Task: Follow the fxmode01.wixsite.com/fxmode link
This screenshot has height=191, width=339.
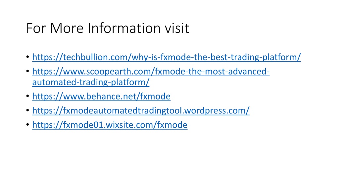Action: click(110, 125)
